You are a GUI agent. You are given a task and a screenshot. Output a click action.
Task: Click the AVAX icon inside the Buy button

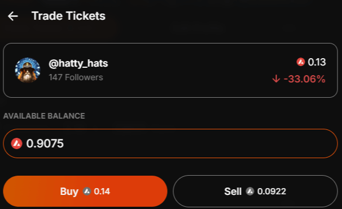pyautogui.click(x=87, y=191)
